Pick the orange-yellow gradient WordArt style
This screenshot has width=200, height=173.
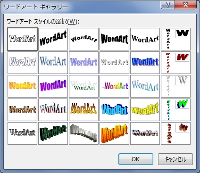click(x=22, y=86)
